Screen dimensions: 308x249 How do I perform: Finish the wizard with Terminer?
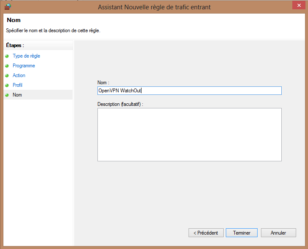tap(241, 233)
